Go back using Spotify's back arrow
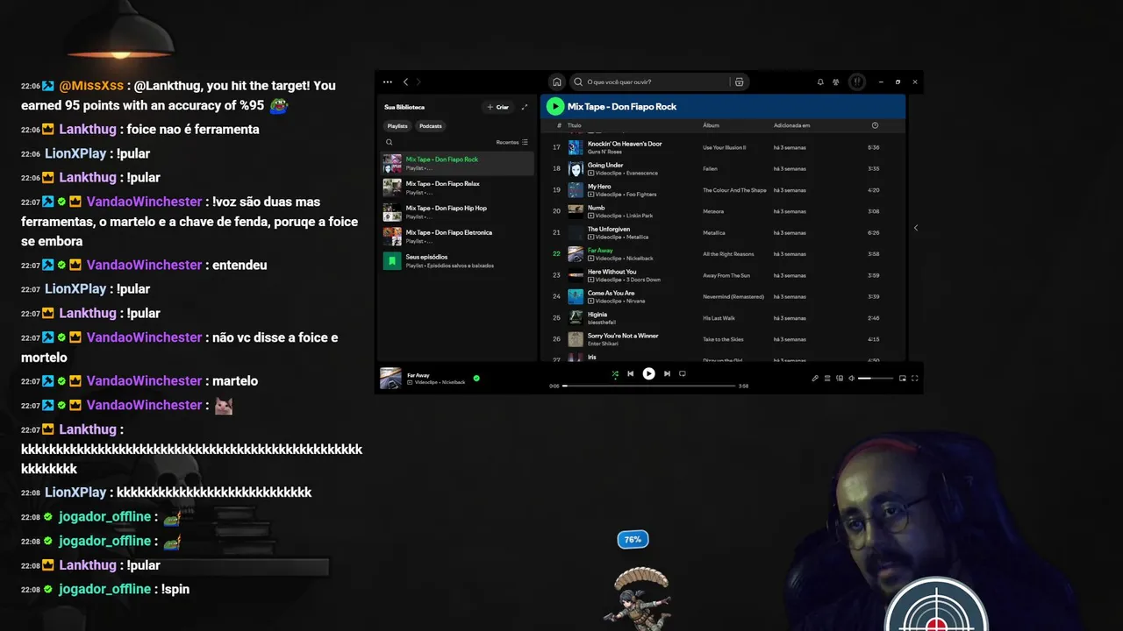The height and width of the screenshot is (631, 1123). (405, 82)
